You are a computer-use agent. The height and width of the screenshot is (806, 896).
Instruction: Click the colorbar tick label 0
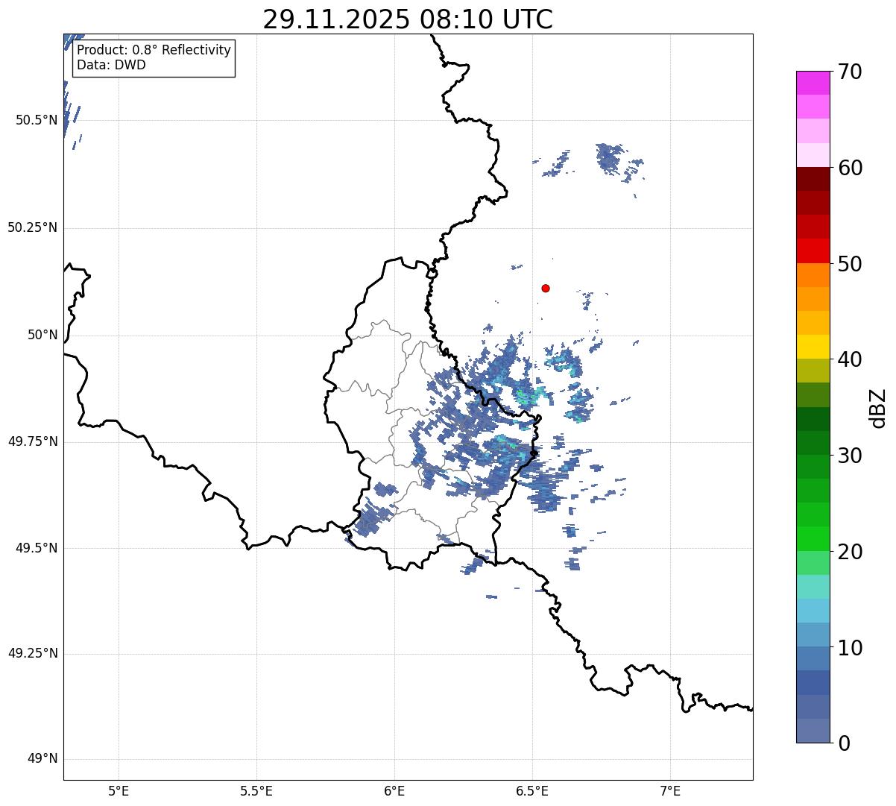tap(844, 743)
